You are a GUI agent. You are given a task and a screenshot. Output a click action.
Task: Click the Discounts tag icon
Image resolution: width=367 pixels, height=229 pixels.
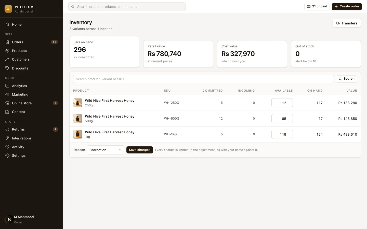point(7,68)
